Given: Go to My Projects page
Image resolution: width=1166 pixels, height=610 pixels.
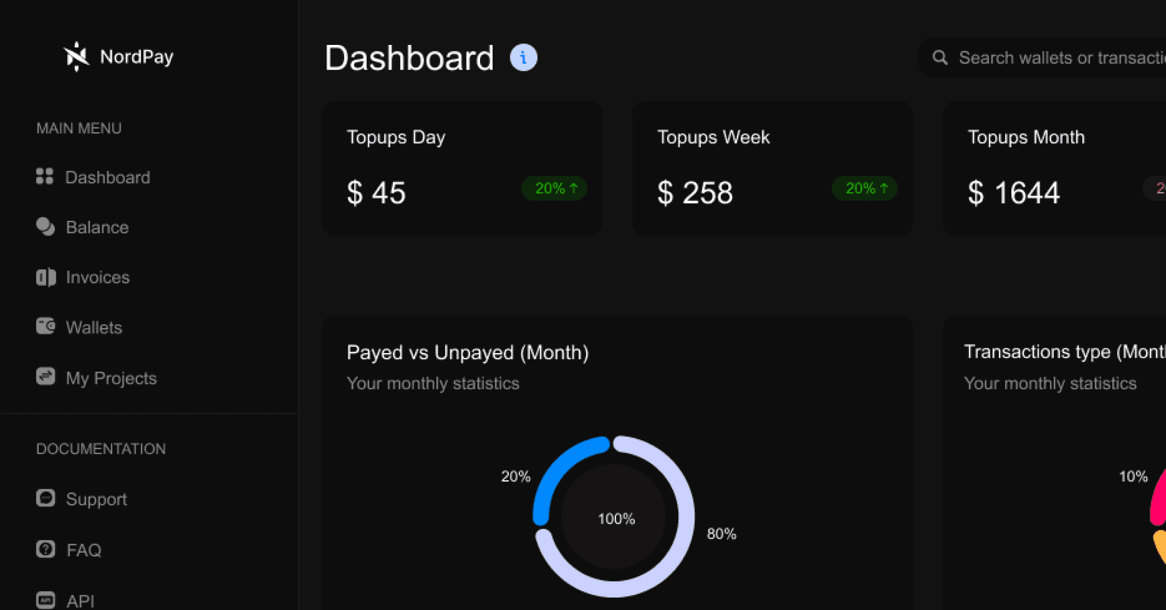Looking at the screenshot, I should coord(96,378).
